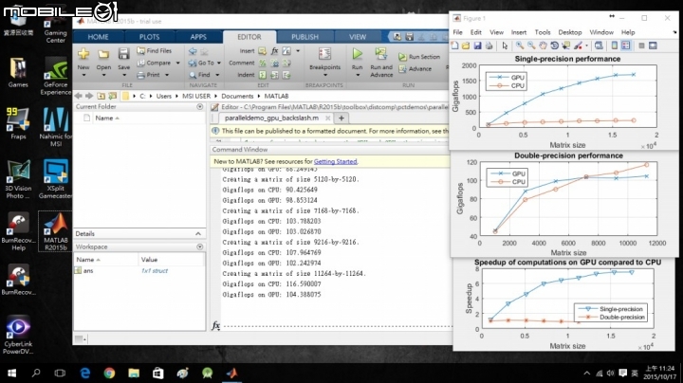Open the dropdown arrow under Run

[x=358, y=75]
